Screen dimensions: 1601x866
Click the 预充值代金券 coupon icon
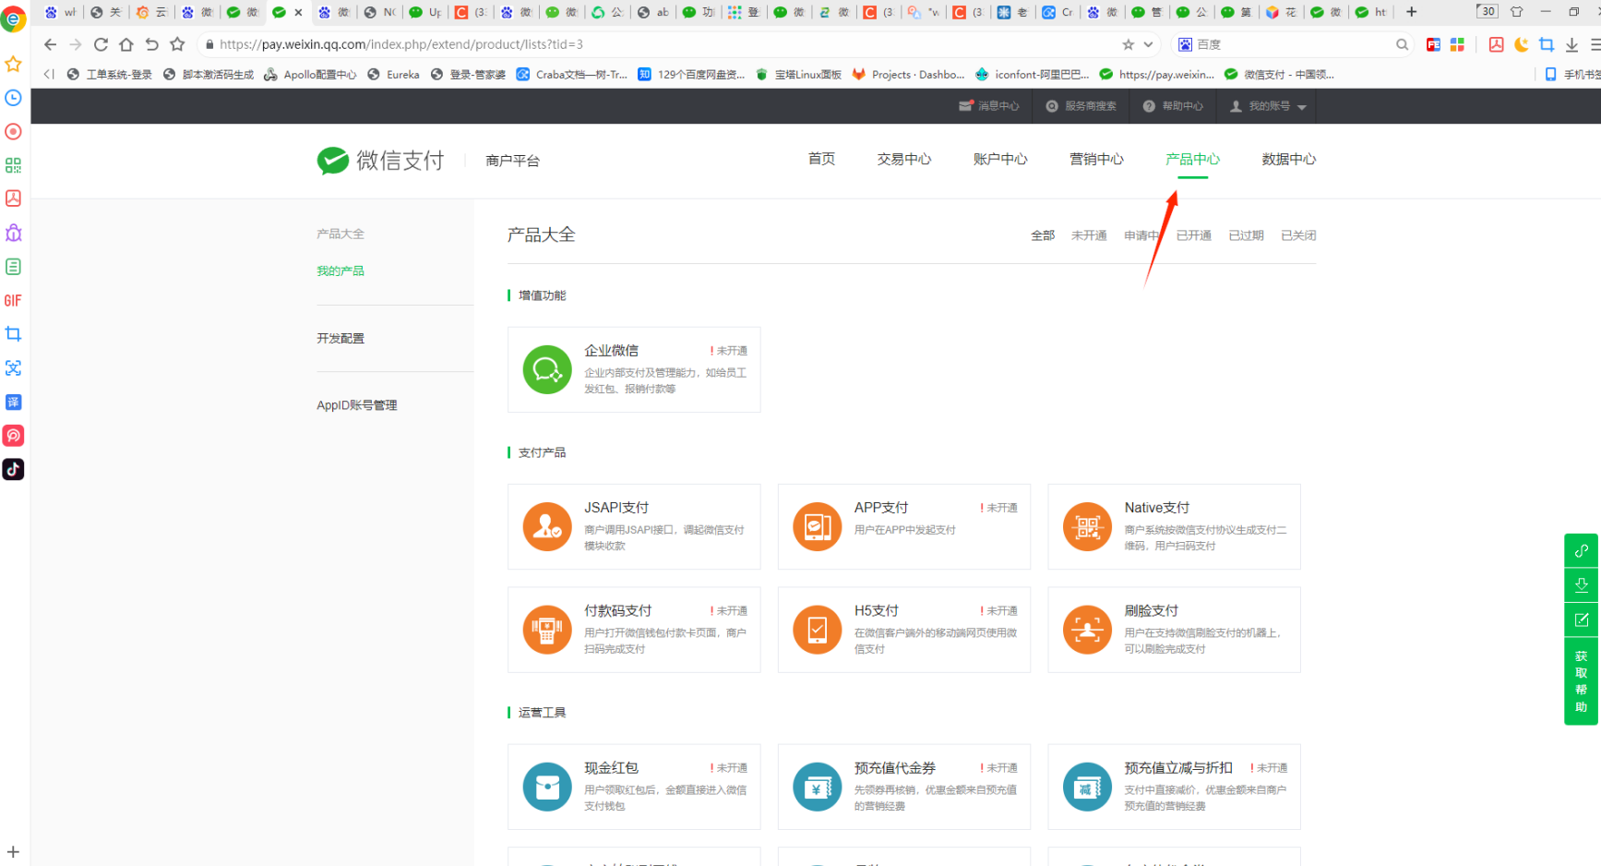click(817, 787)
